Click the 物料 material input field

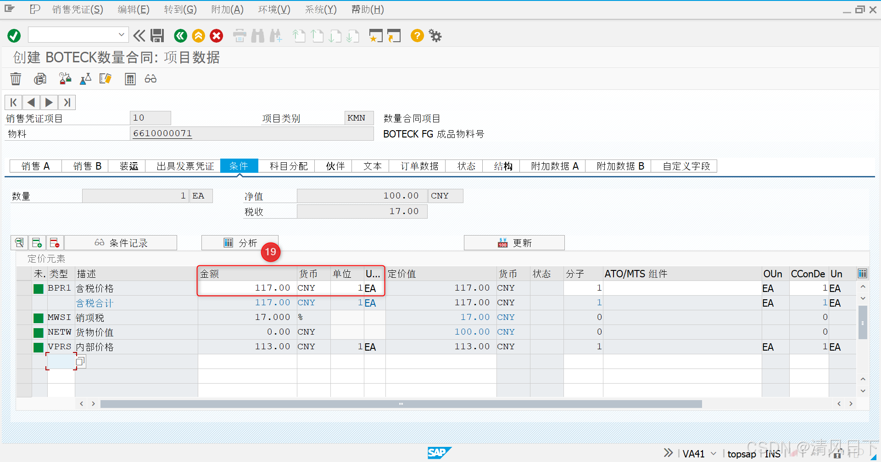coord(251,133)
